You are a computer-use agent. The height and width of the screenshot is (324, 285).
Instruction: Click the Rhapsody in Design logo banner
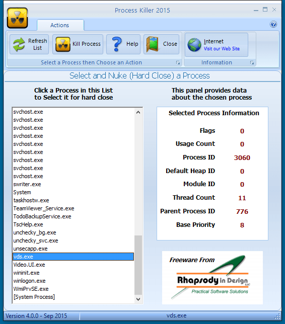tap(212, 278)
